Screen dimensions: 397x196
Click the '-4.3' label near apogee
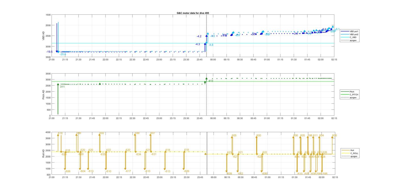pyautogui.click(x=197, y=44)
